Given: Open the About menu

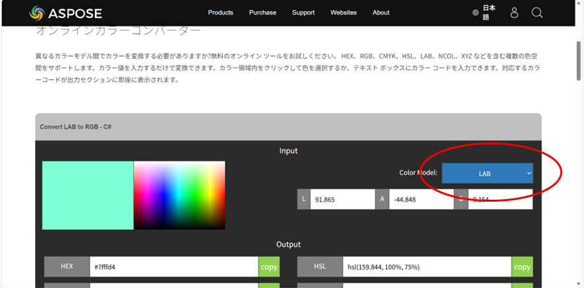Looking at the screenshot, I should pyautogui.click(x=381, y=13).
